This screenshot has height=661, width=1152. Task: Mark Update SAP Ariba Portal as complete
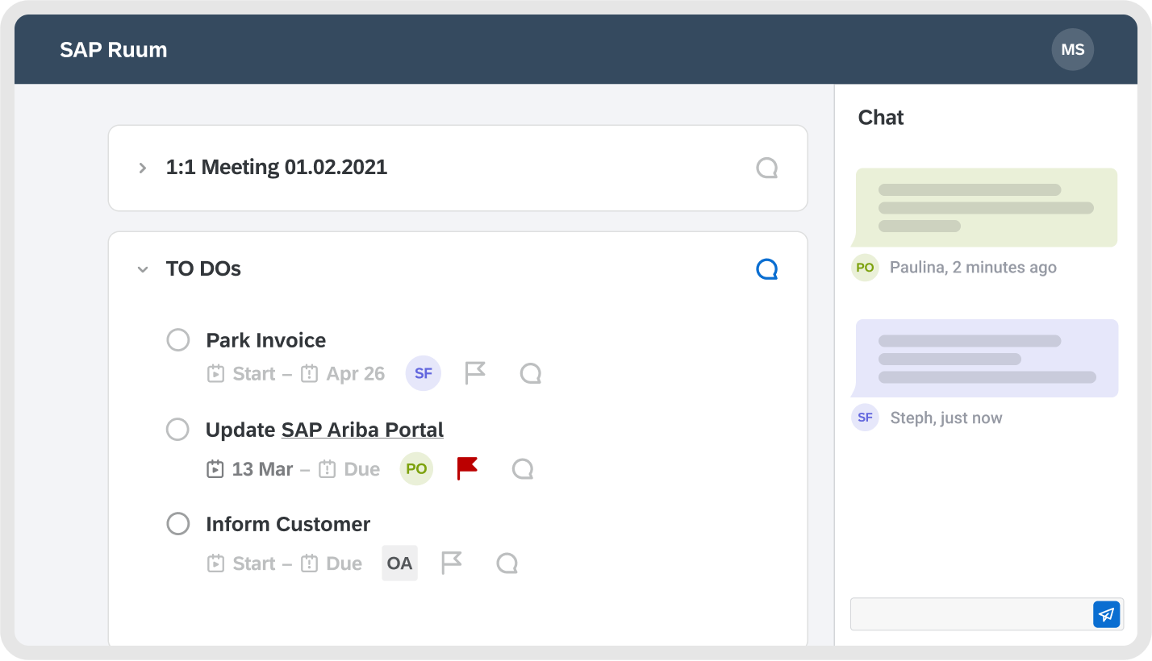(177, 430)
